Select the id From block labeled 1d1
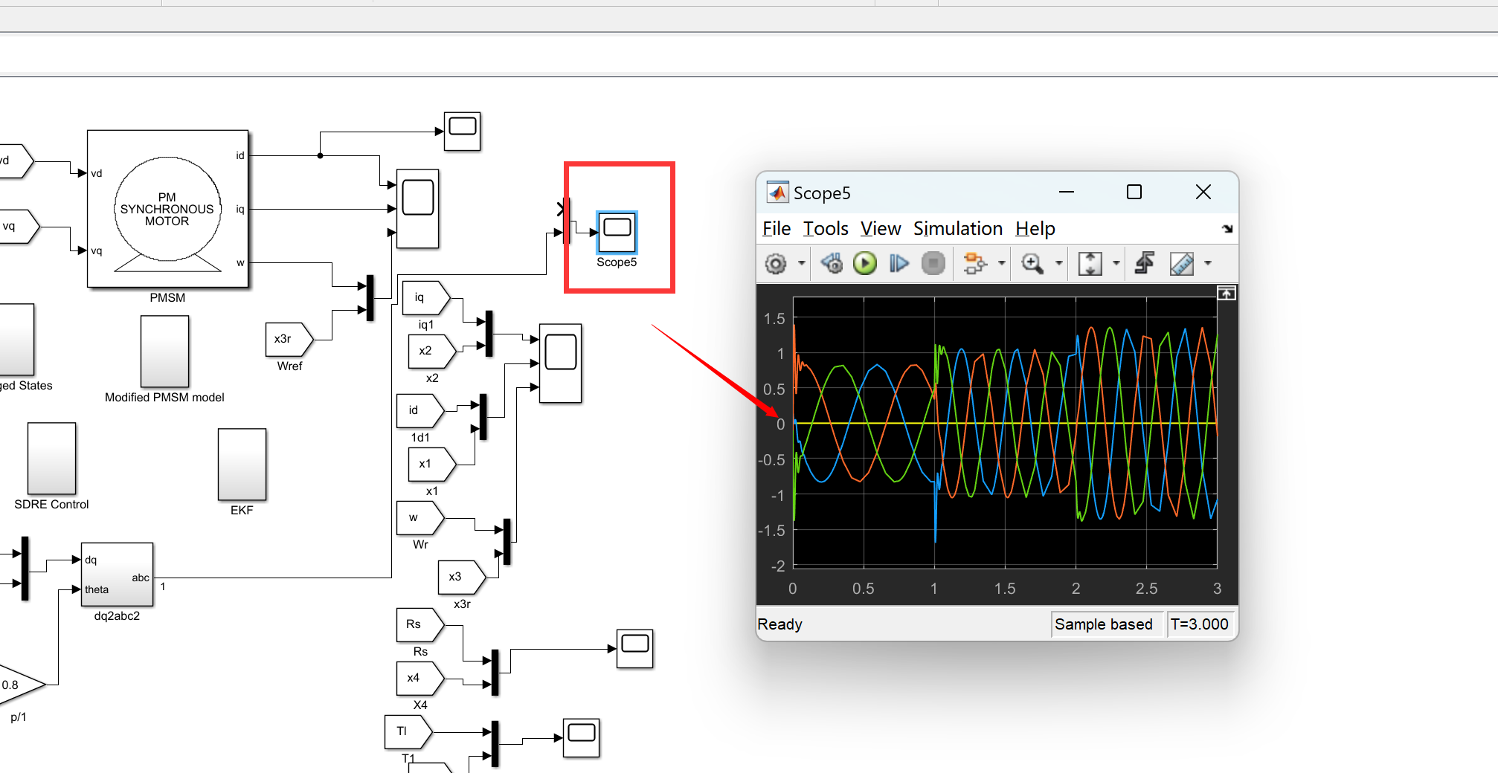The width and height of the screenshot is (1498, 773). pyautogui.click(x=420, y=411)
